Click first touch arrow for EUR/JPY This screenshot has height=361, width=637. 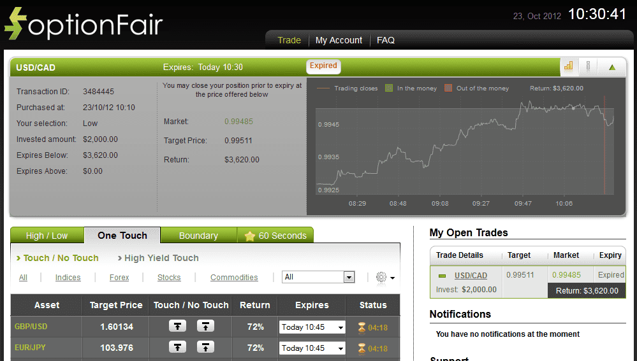pos(177,348)
